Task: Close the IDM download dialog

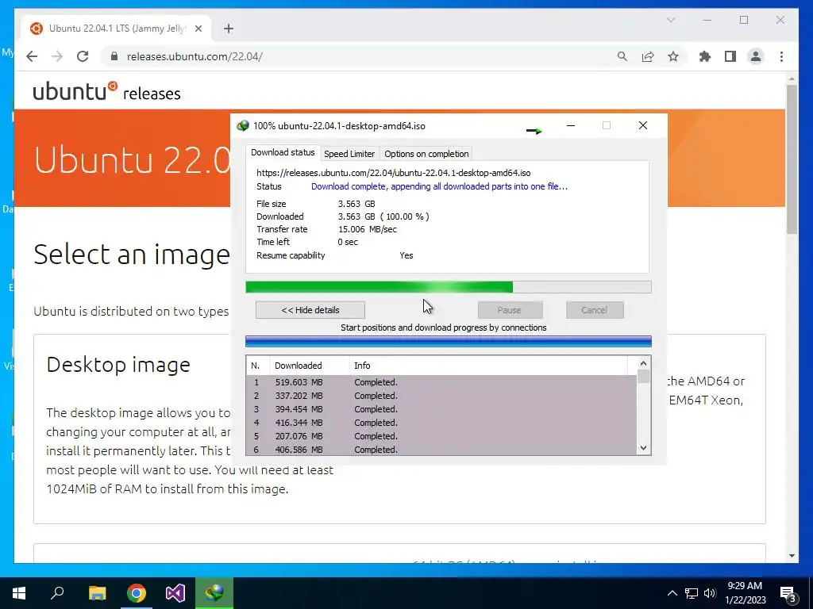Action: point(643,125)
